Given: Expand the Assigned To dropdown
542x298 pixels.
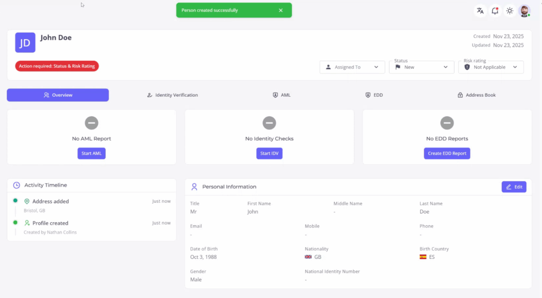Looking at the screenshot, I should (x=352, y=67).
